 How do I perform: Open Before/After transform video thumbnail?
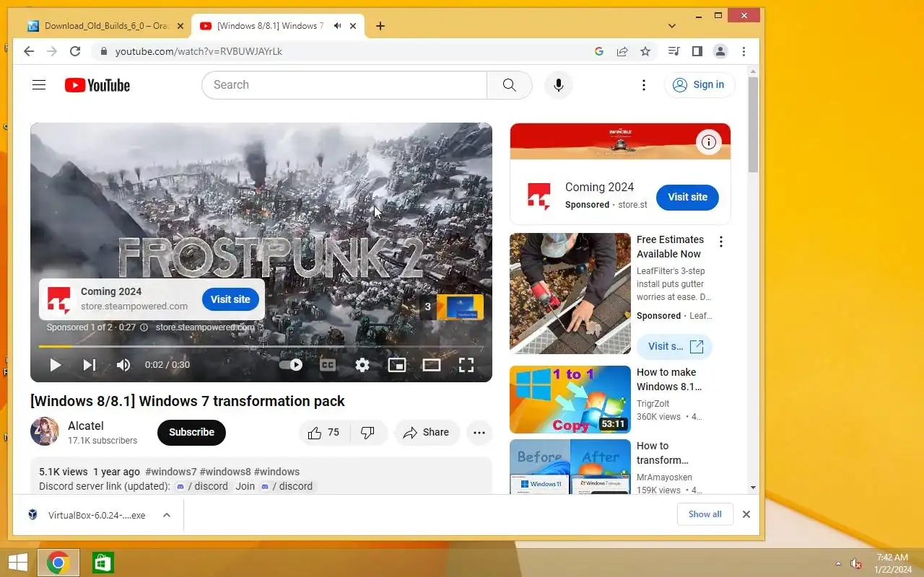(570, 467)
